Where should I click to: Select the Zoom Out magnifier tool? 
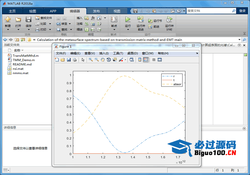click(97, 60)
